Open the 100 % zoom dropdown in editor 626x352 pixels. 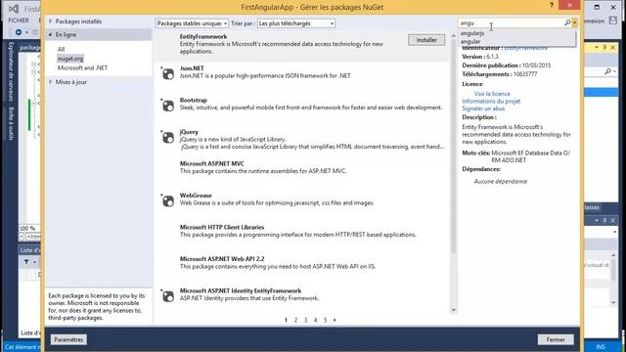28,228
